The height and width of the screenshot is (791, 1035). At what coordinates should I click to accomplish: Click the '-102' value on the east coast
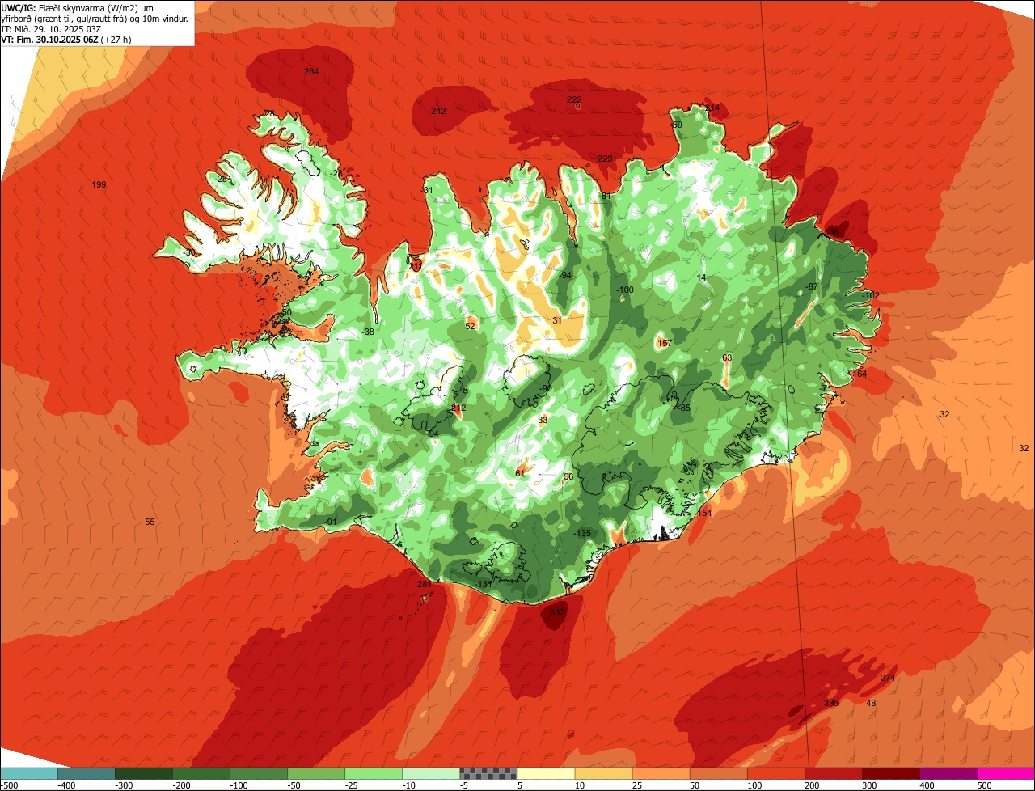[870, 296]
